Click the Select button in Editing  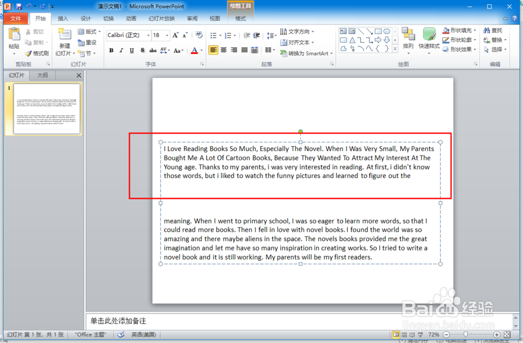click(x=495, y=49)
